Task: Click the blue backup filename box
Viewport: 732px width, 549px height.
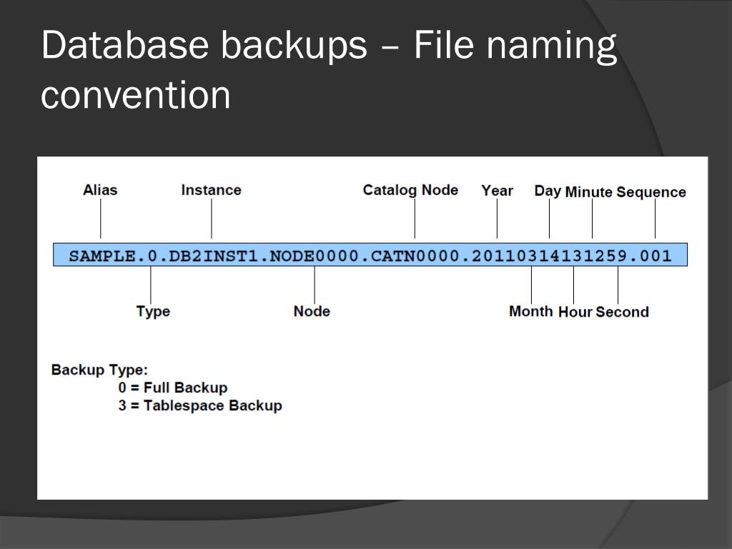Action: point(370,255)
